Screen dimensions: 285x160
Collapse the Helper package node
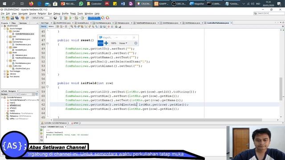click(8, 47)
